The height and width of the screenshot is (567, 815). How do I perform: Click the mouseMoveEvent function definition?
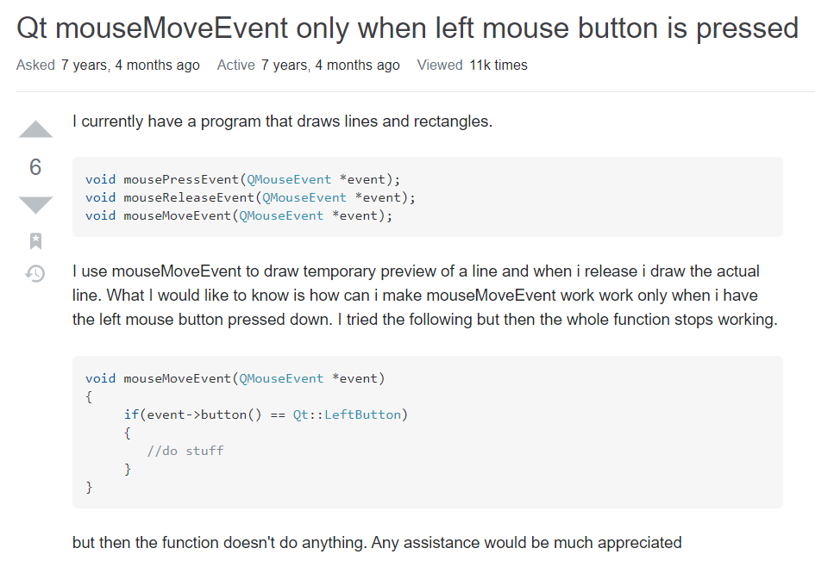pos(233,378)
